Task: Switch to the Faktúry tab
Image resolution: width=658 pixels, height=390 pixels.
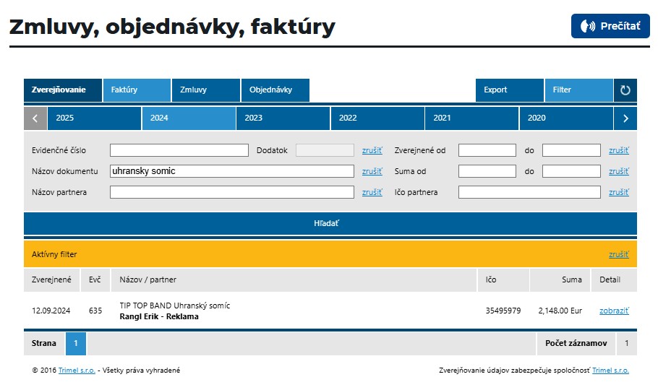Action: click(137, 90)
